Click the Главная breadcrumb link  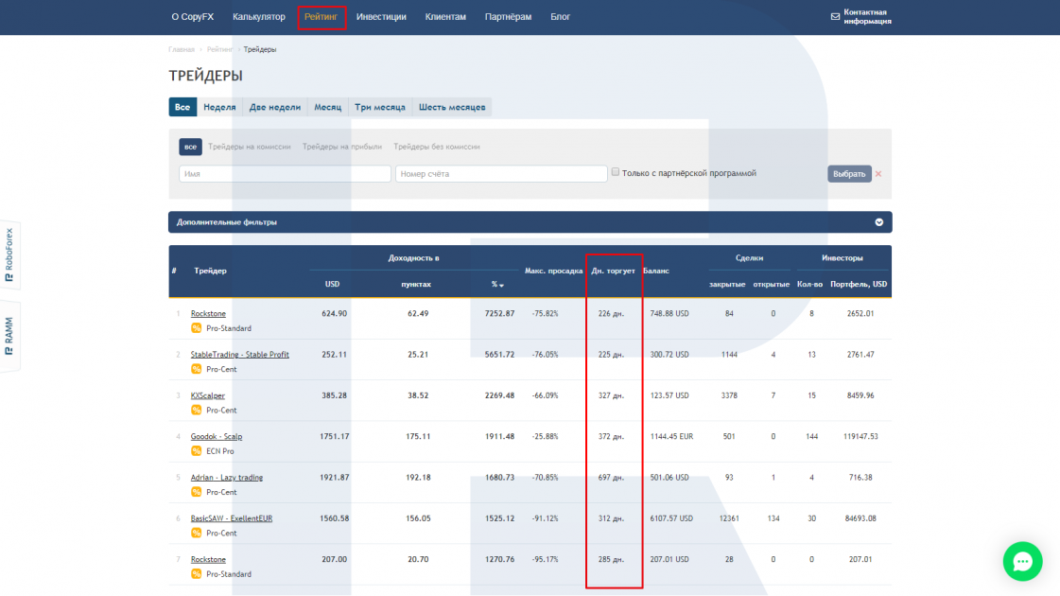click(x=182, y=49)
